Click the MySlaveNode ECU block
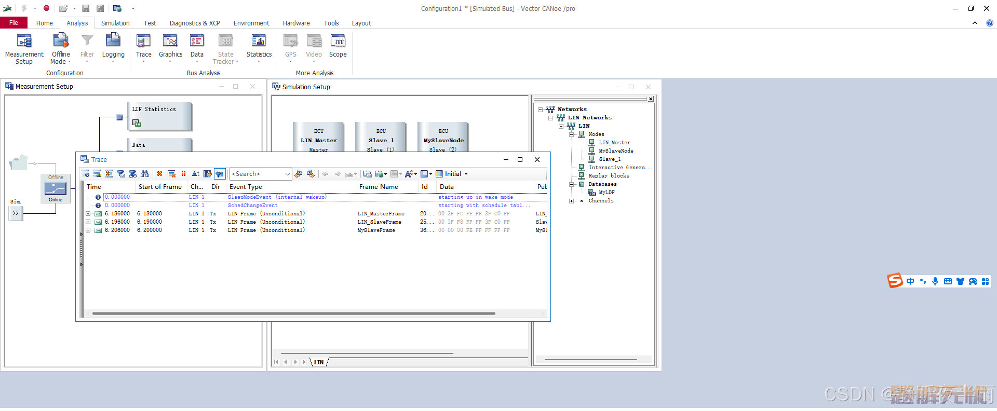The height and width of the screenshot is (411, 997). tap(443, 138)
